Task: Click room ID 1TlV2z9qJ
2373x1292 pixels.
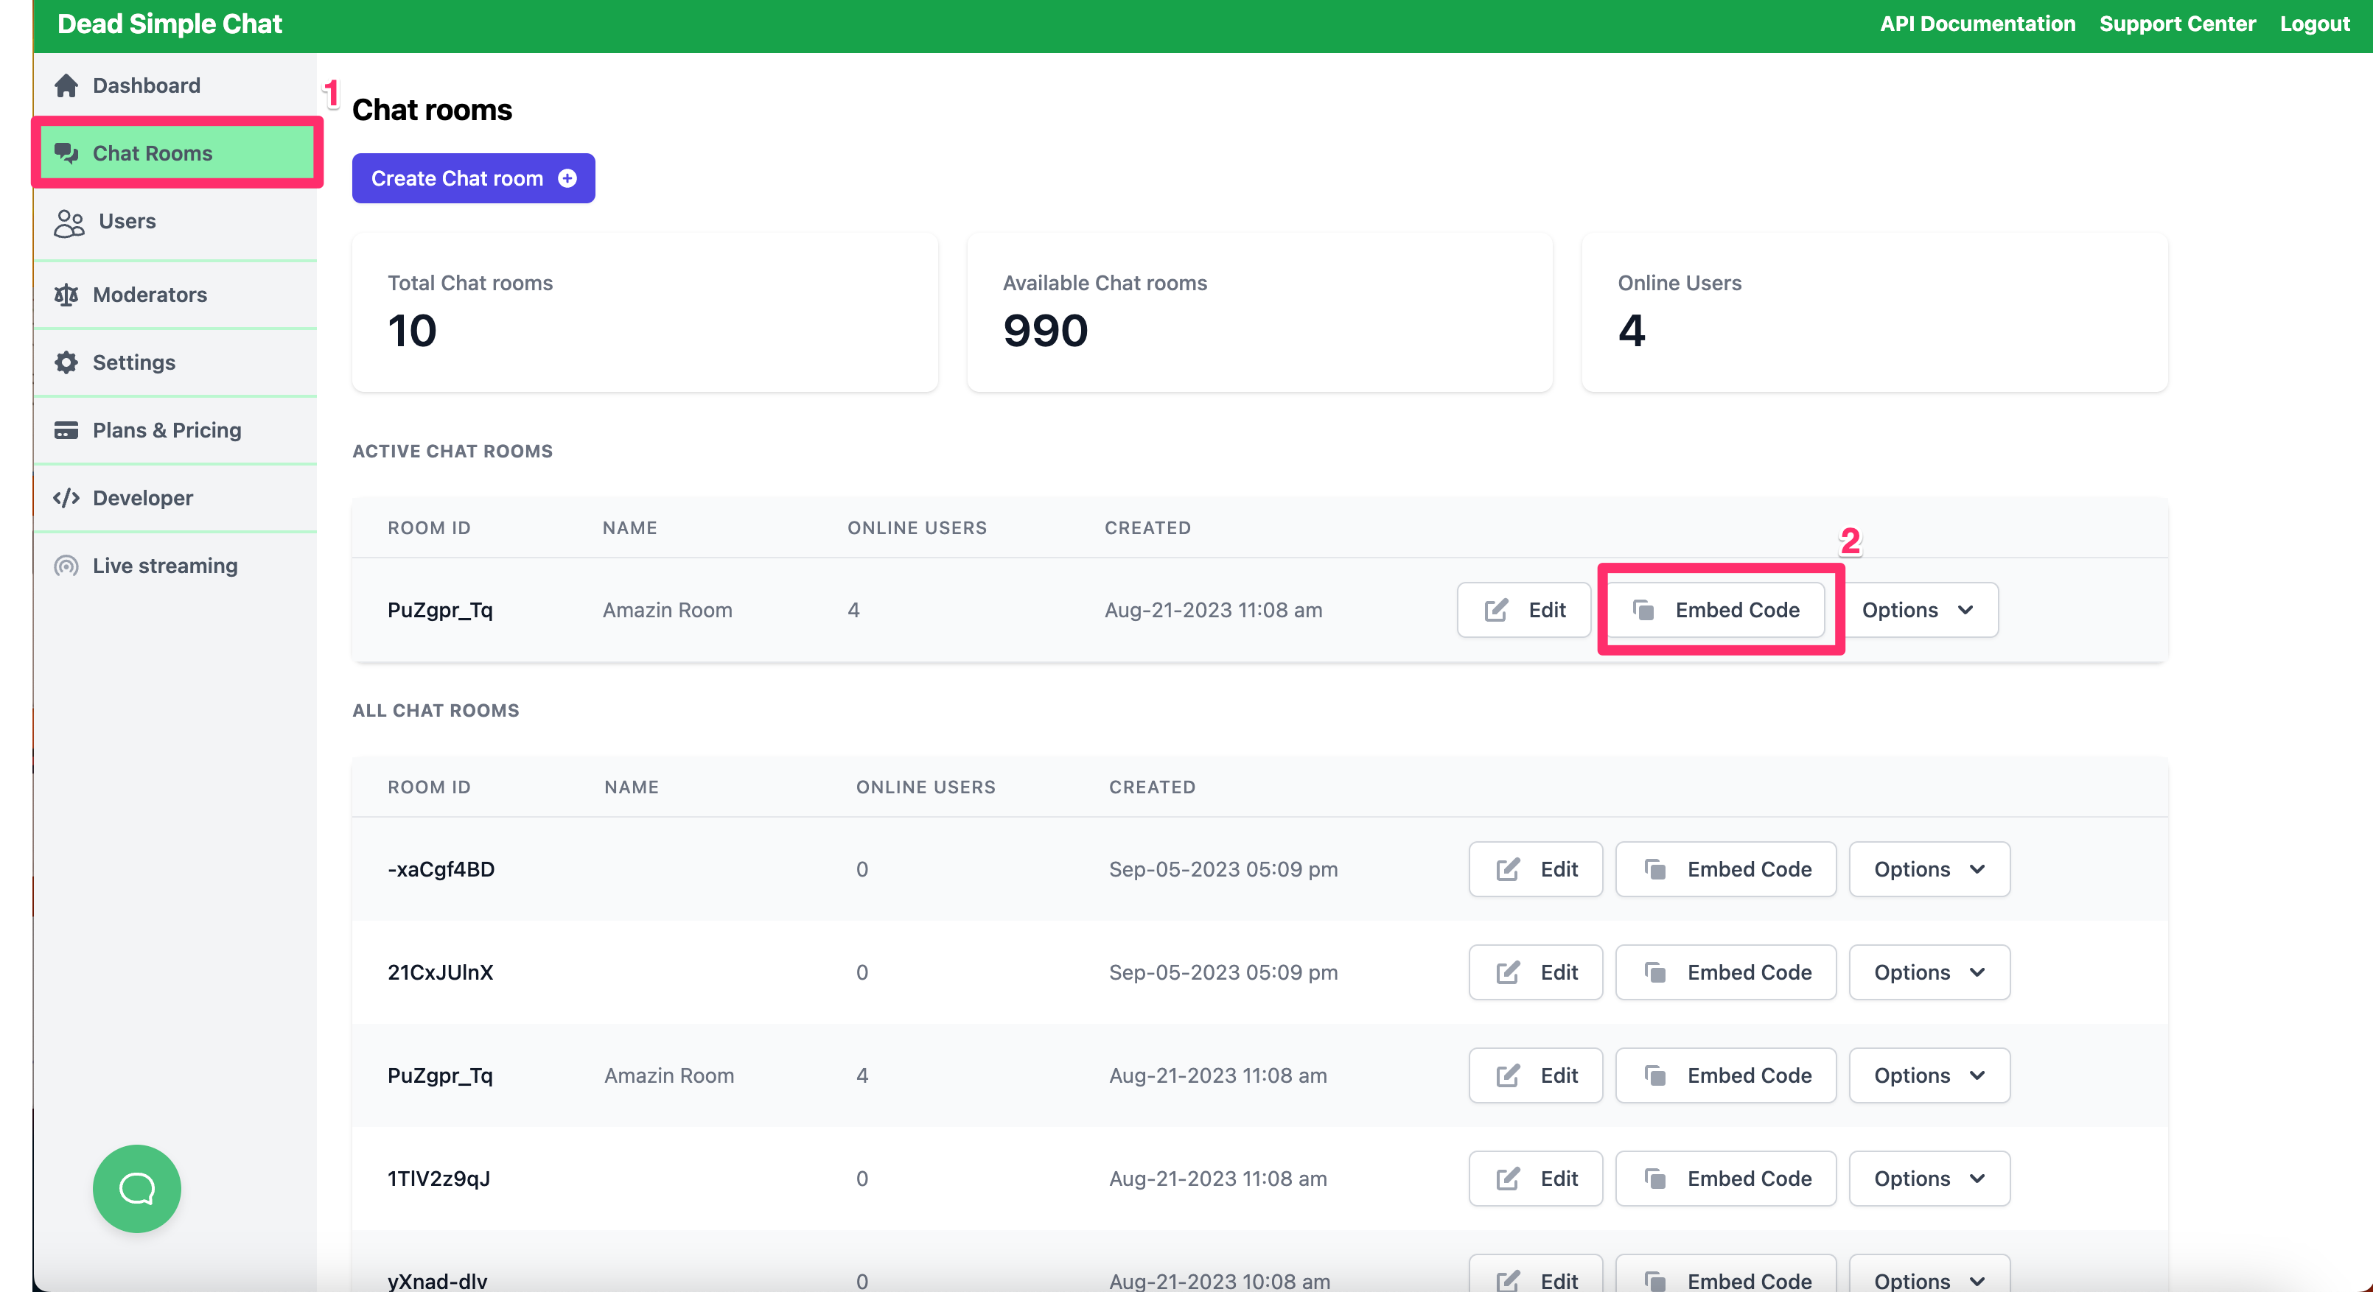Action: [438, 1179]
